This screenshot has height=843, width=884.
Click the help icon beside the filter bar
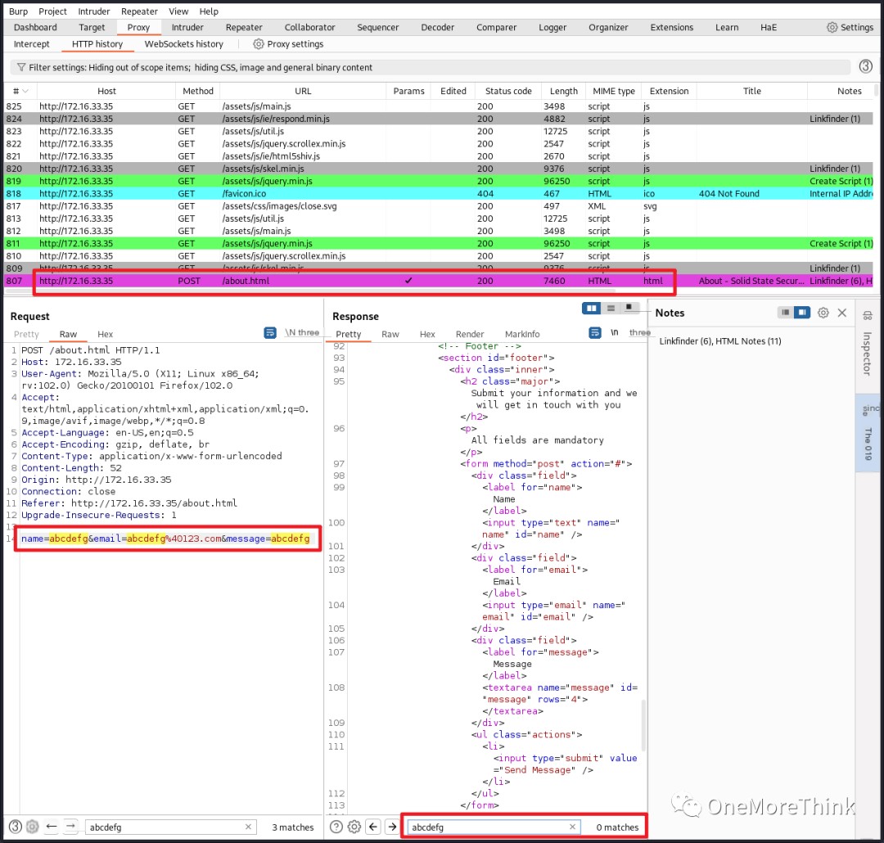click(x=865, y=66)
